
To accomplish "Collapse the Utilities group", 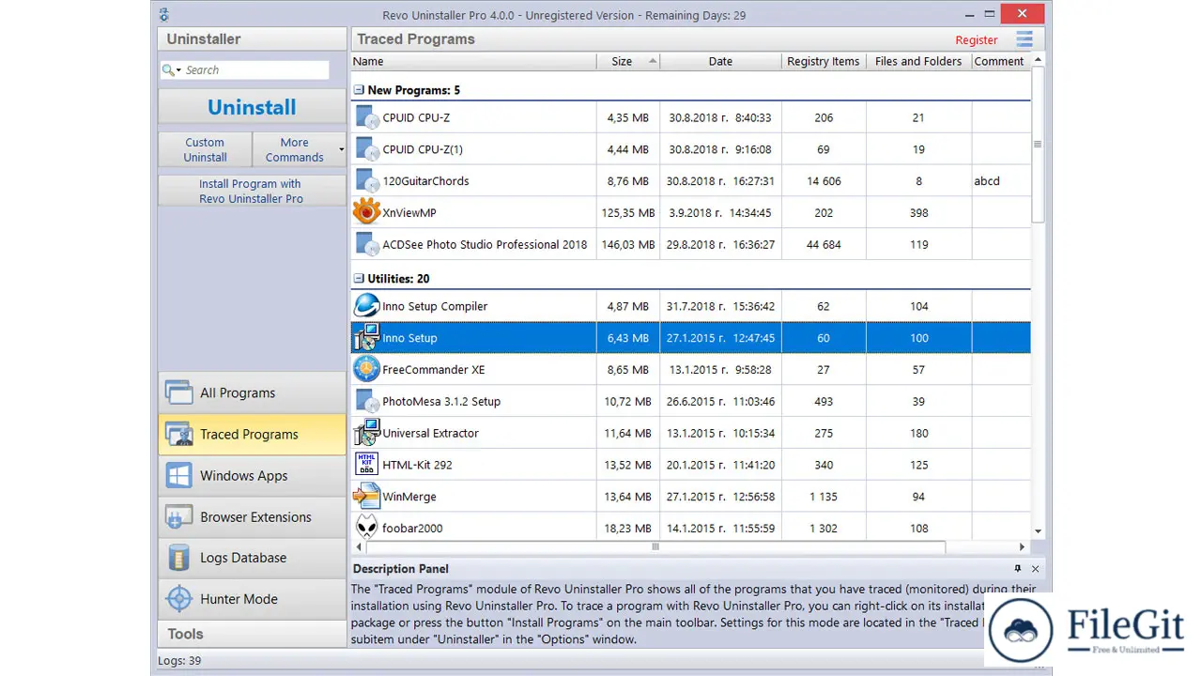I will coord(358,279).
